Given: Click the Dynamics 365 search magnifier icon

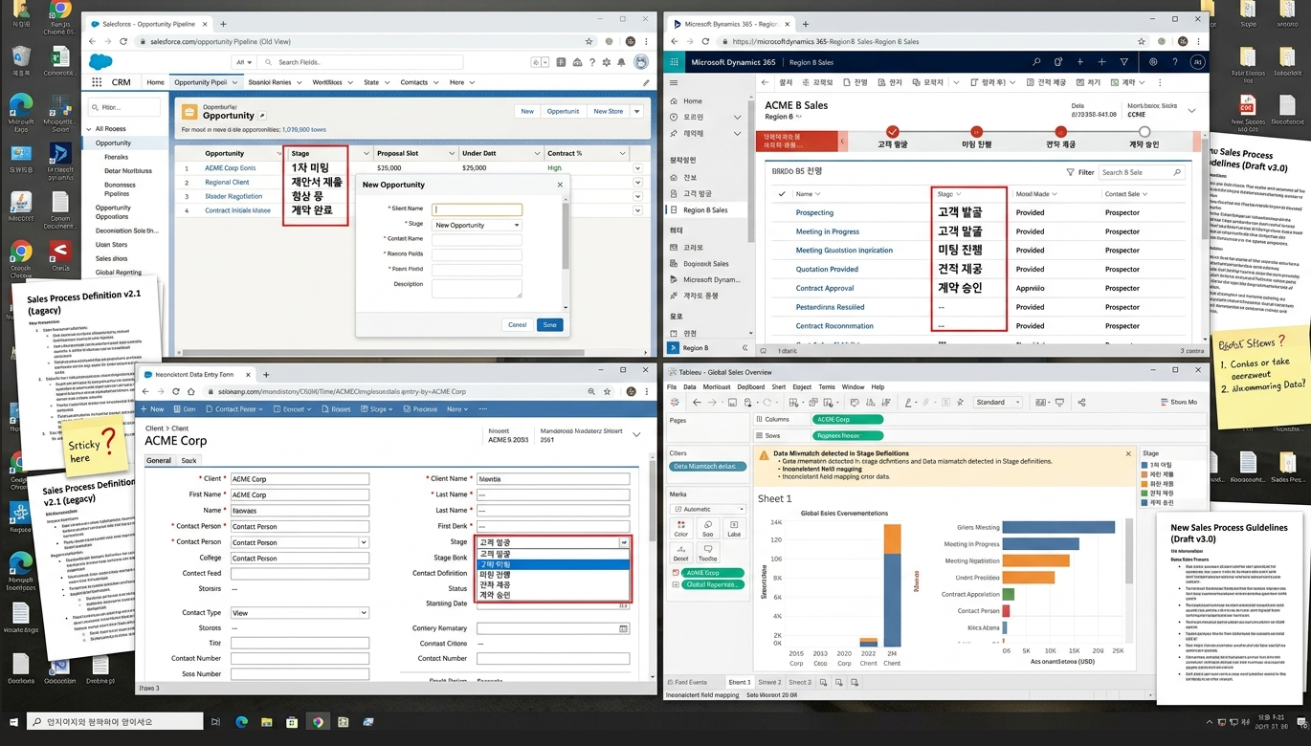Looking at the screenshot, I should [1035, 62].
